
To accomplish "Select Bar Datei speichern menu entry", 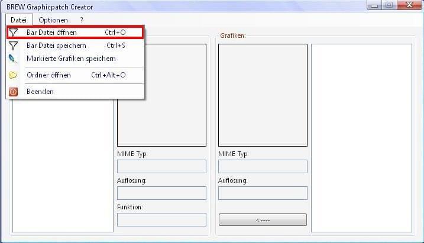I will click(75, 46).
